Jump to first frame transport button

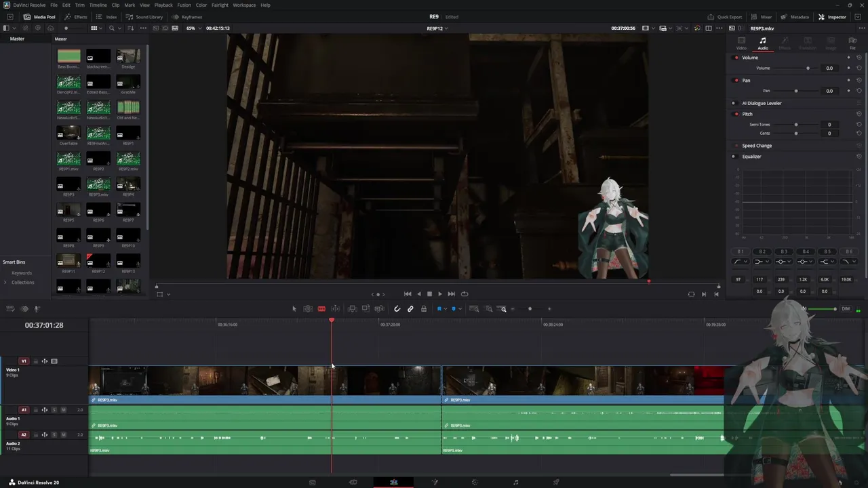pos(408,294)
